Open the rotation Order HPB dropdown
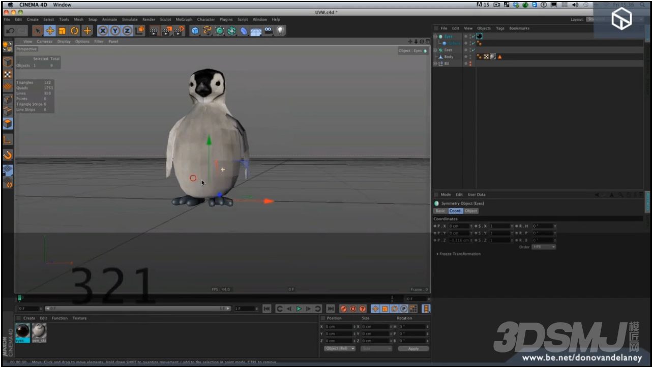Image resolution: width=653 pixels, height=368 pixels. pyautogui.click(x=544, y=247)
